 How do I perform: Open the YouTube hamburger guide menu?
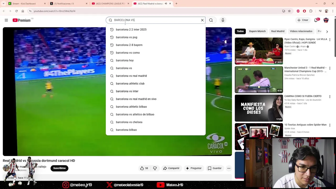6,20
